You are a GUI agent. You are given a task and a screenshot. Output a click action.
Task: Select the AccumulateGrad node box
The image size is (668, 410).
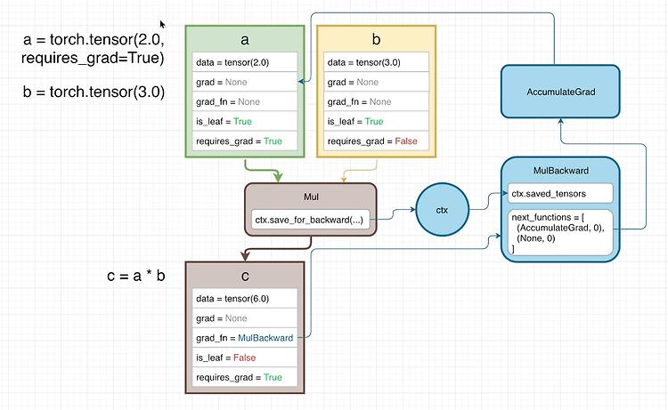pyautogui.click(x=560, y=92)
